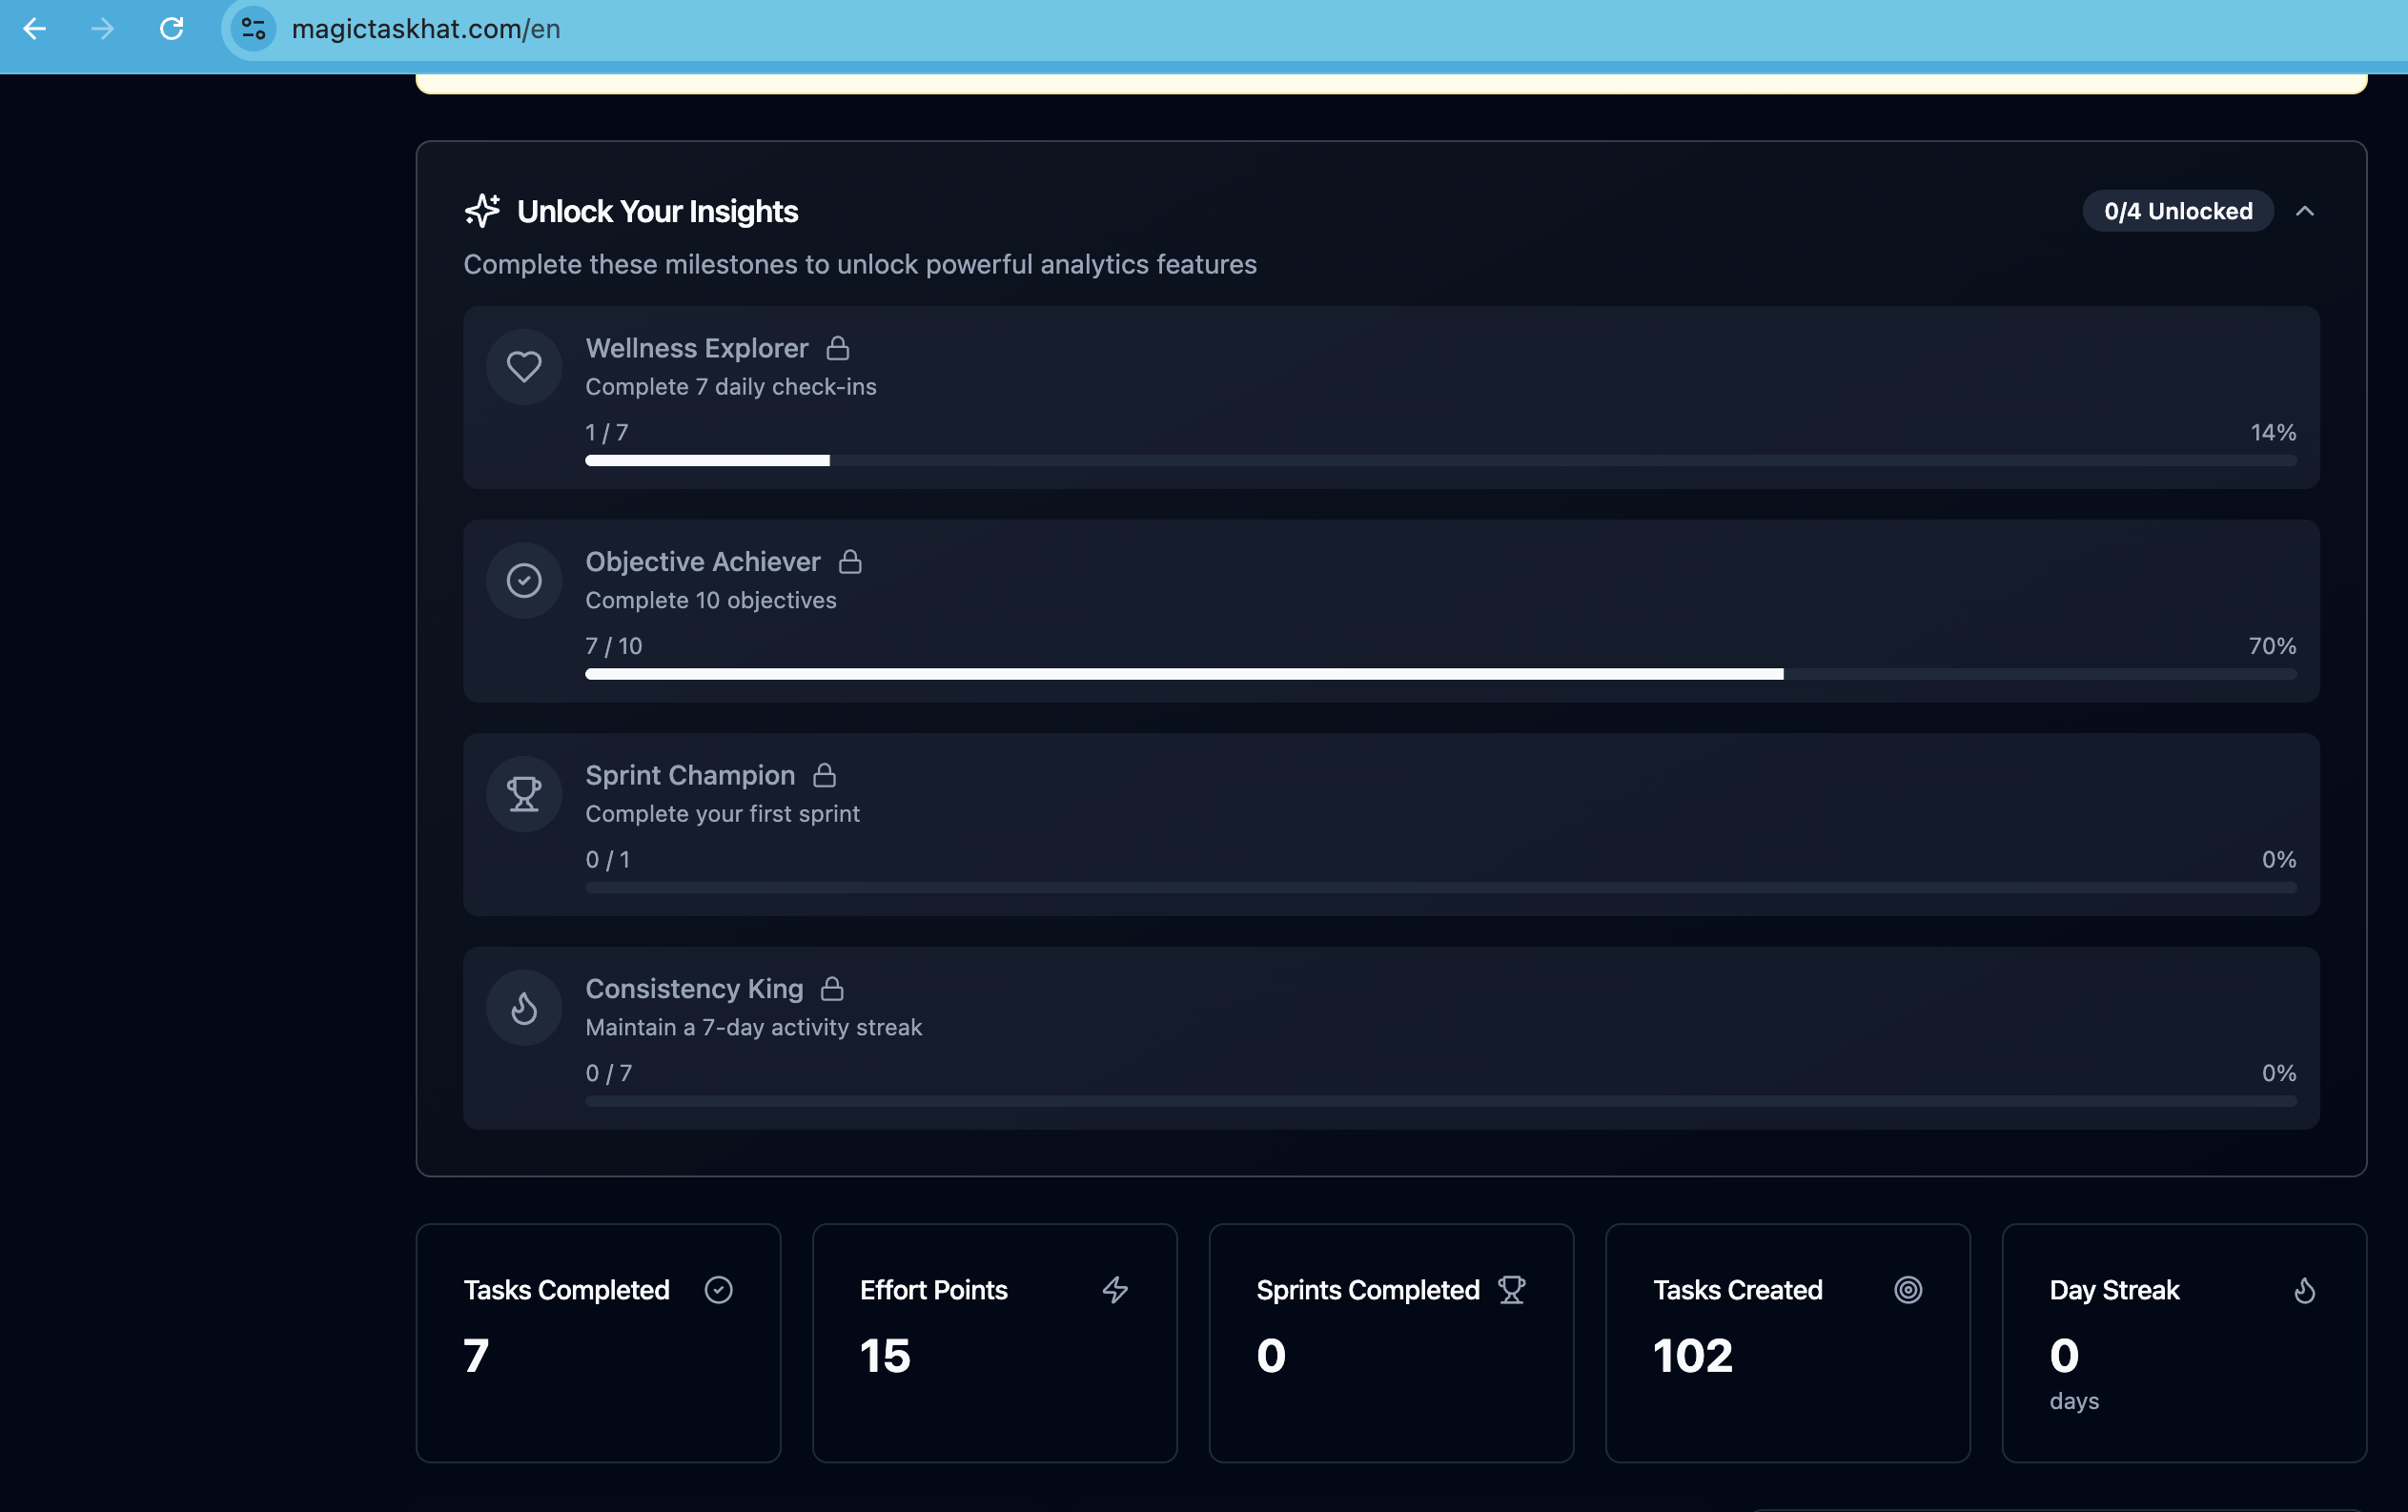The width and height of the screenshot is (2408, 1512).
Task: Click the target icon on Tasks Created card
Action: (1908, 1290)
